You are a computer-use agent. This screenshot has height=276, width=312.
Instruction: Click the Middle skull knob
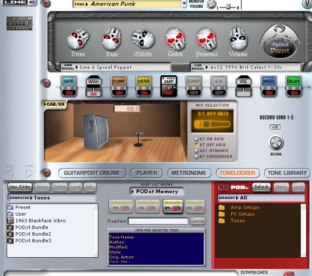pyautogui.click(x=142, y=39)
